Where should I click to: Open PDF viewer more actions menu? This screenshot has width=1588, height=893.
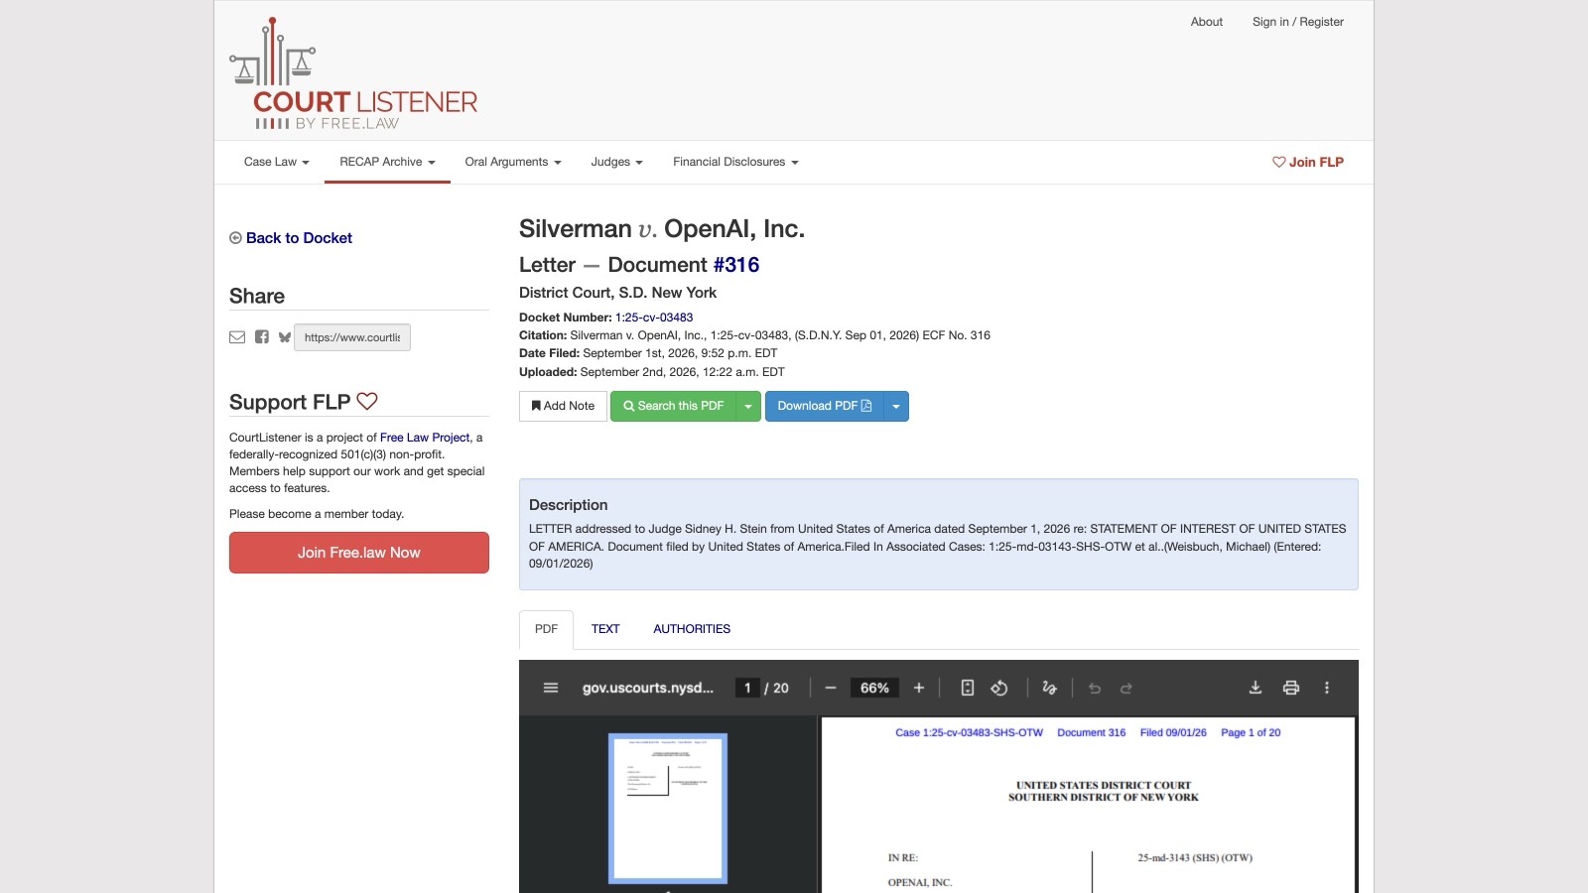pyautogui.click(x=1327, y=688)
